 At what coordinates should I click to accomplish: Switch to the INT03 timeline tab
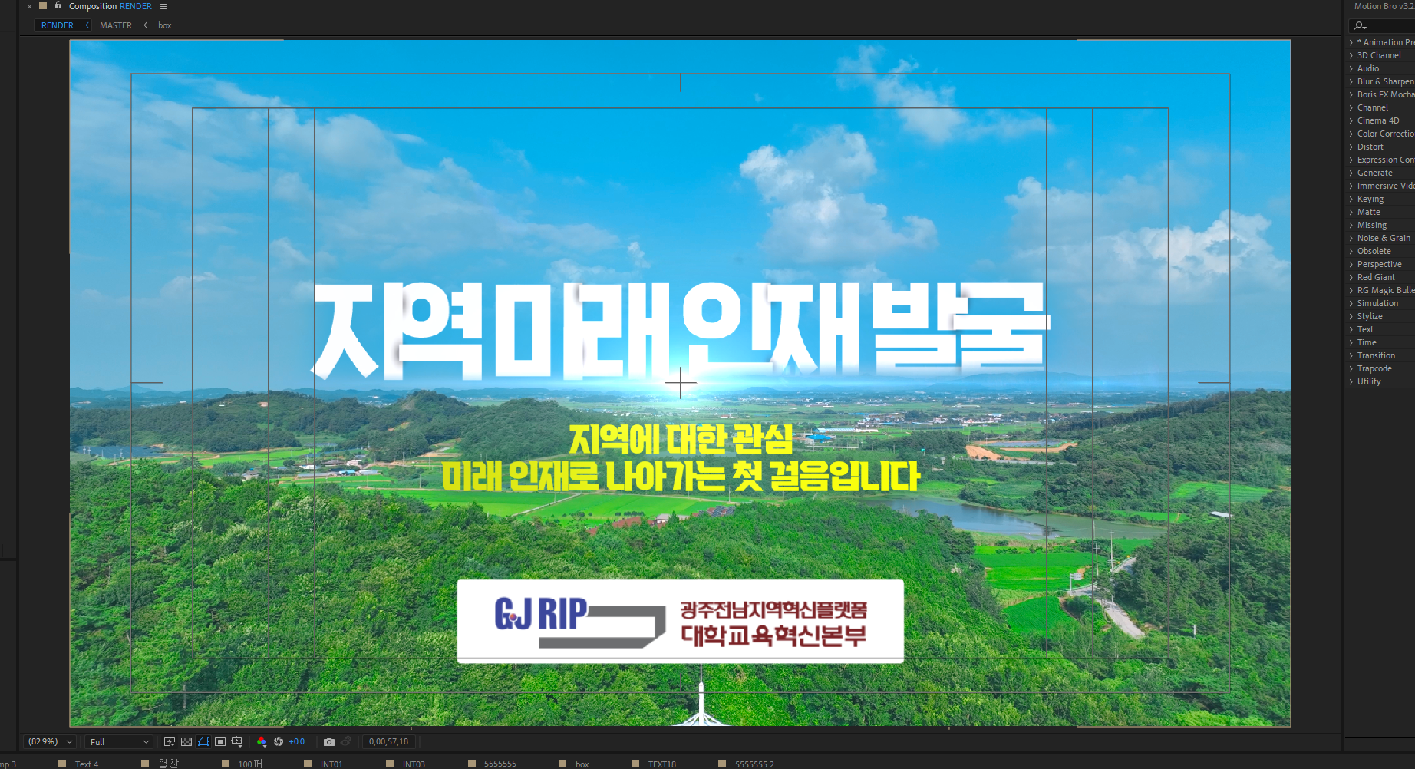pos(414,764)
